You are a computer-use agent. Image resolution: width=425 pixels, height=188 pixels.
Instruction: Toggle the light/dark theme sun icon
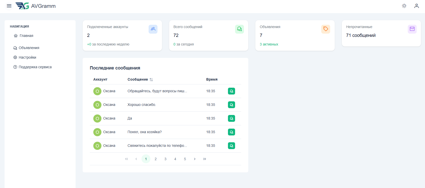[404, 6]
